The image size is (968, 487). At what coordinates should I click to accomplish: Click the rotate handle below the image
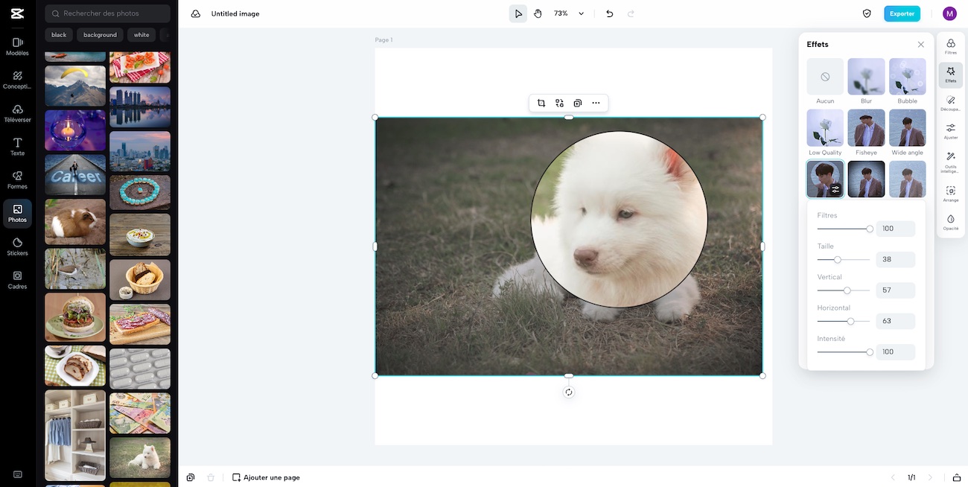click(x=569, y=392)
